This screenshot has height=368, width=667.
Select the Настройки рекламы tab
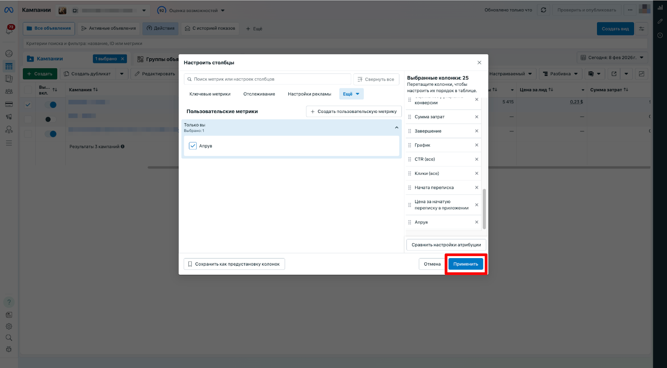point(309,94)
